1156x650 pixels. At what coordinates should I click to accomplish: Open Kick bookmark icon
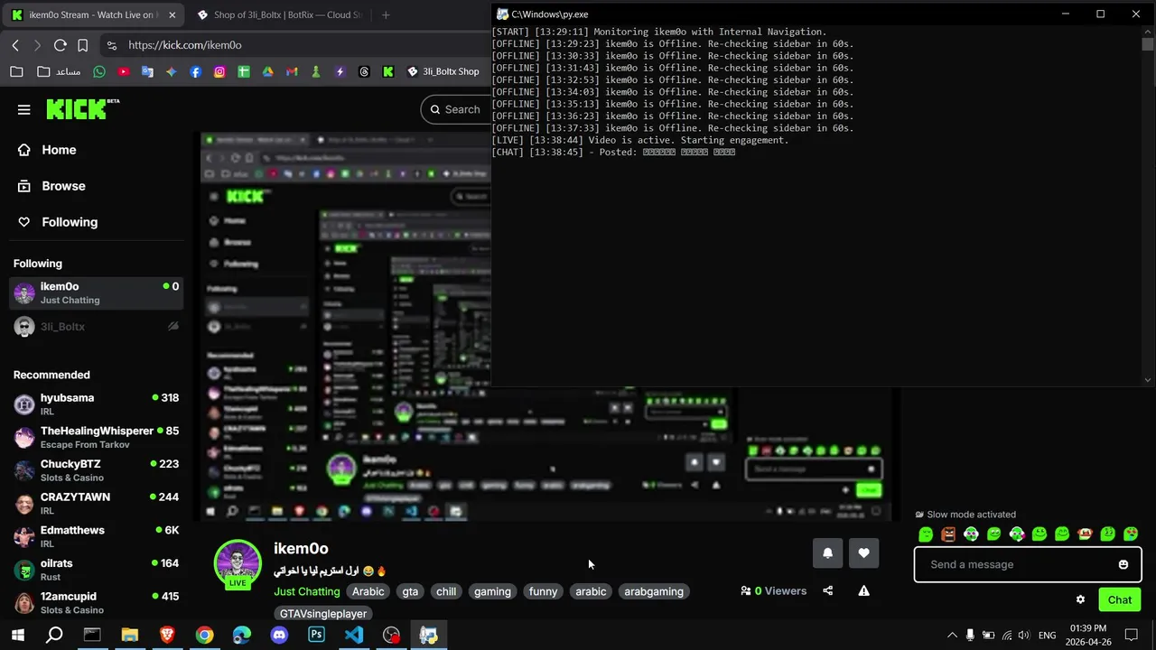coord(388,71)
